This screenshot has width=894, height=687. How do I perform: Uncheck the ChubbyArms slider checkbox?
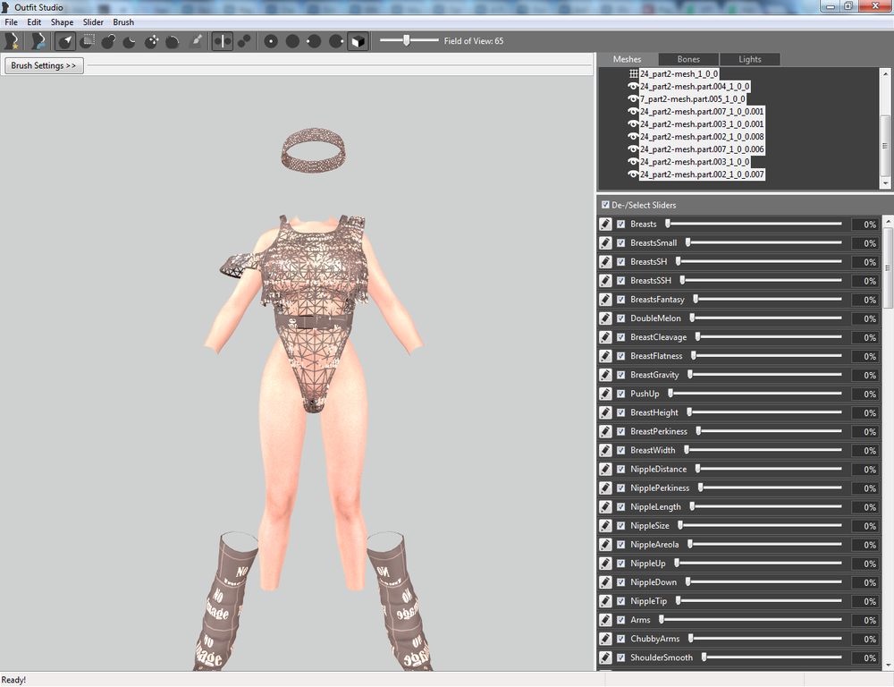(621, 639)
